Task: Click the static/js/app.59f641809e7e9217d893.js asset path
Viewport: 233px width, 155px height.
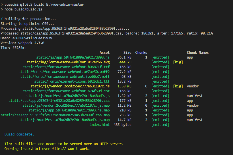Action: [73, 57]
